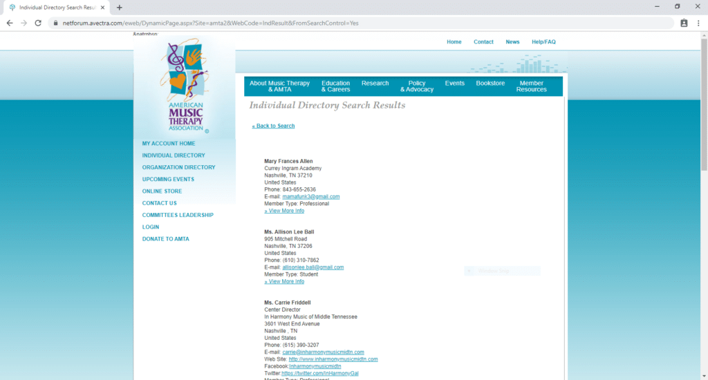Close the Individual Directory Search tab
708x380 pixels.
coord(102,7)
